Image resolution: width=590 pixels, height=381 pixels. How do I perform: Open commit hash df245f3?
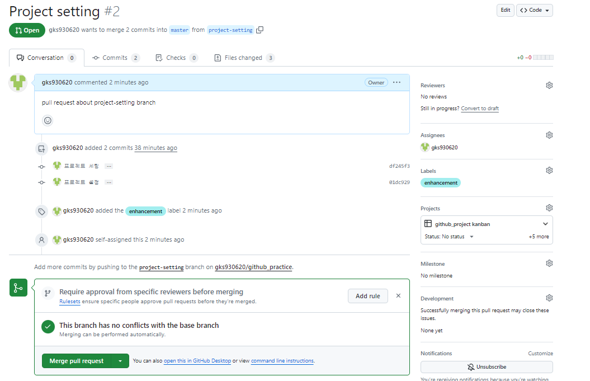(399, 166)
